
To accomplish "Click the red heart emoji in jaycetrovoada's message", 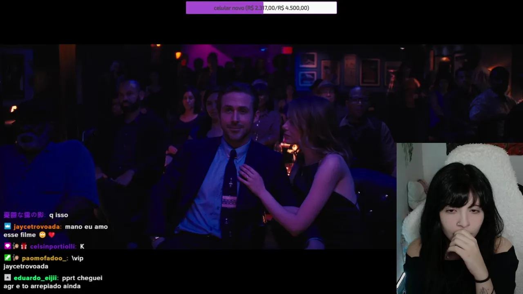I will (x=51, y=235).
